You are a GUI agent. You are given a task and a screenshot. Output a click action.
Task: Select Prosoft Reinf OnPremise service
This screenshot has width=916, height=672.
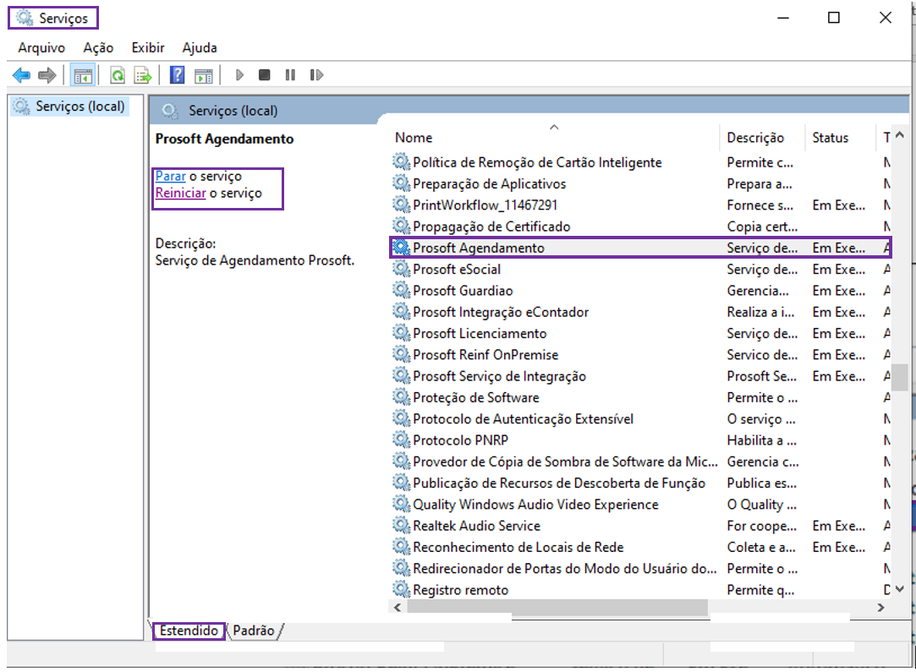coord(641,354)
